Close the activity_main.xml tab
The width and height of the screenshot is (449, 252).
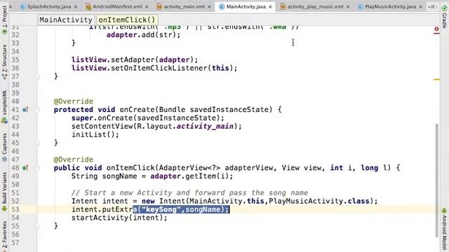pyautogui.click(x=209, y=6)
